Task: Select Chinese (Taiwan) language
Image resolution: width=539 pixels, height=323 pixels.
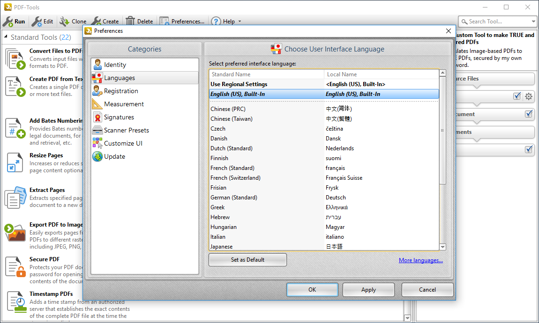Action: tap(324, 119)
